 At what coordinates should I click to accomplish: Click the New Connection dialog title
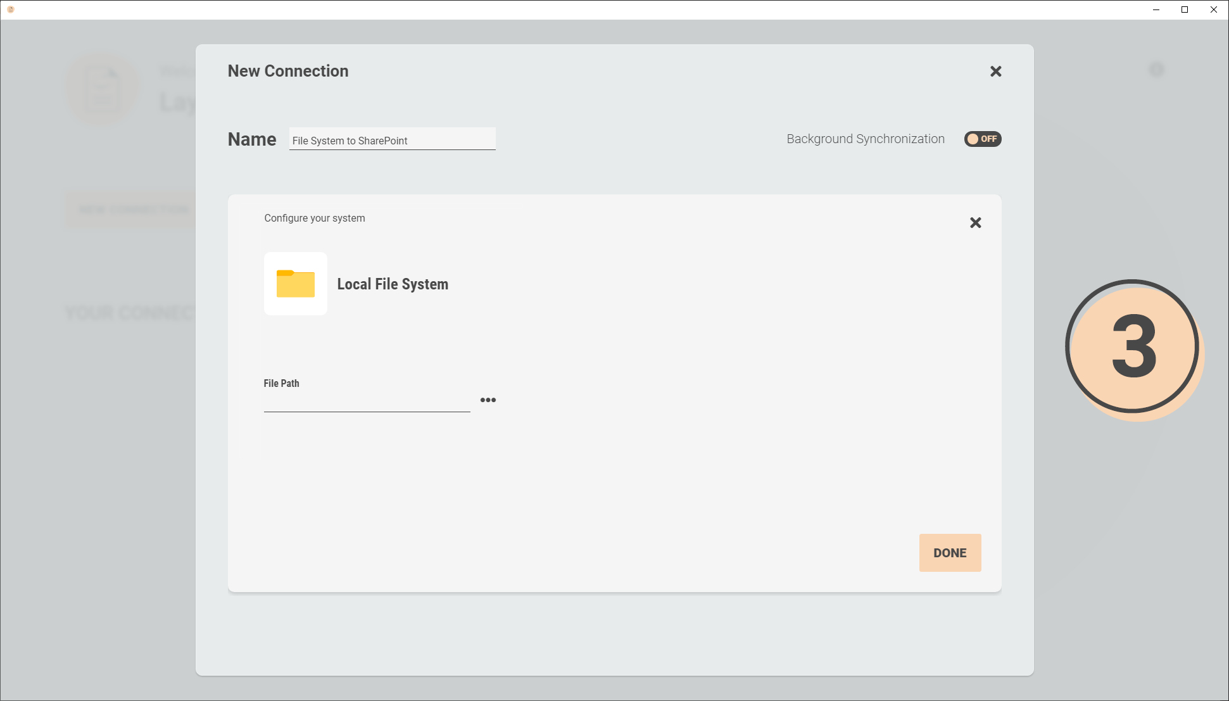[x=288, y=71]
